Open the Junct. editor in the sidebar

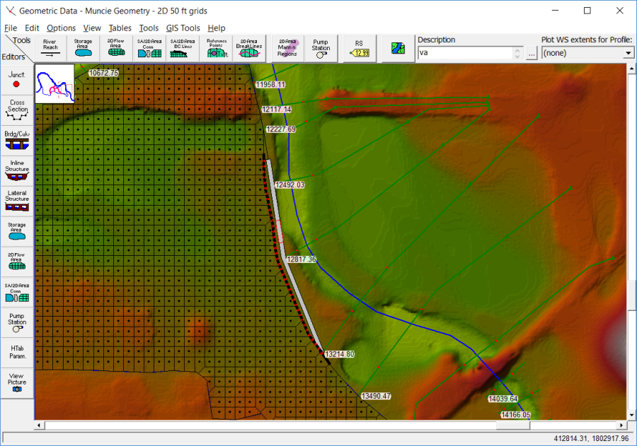click(16, 81)
